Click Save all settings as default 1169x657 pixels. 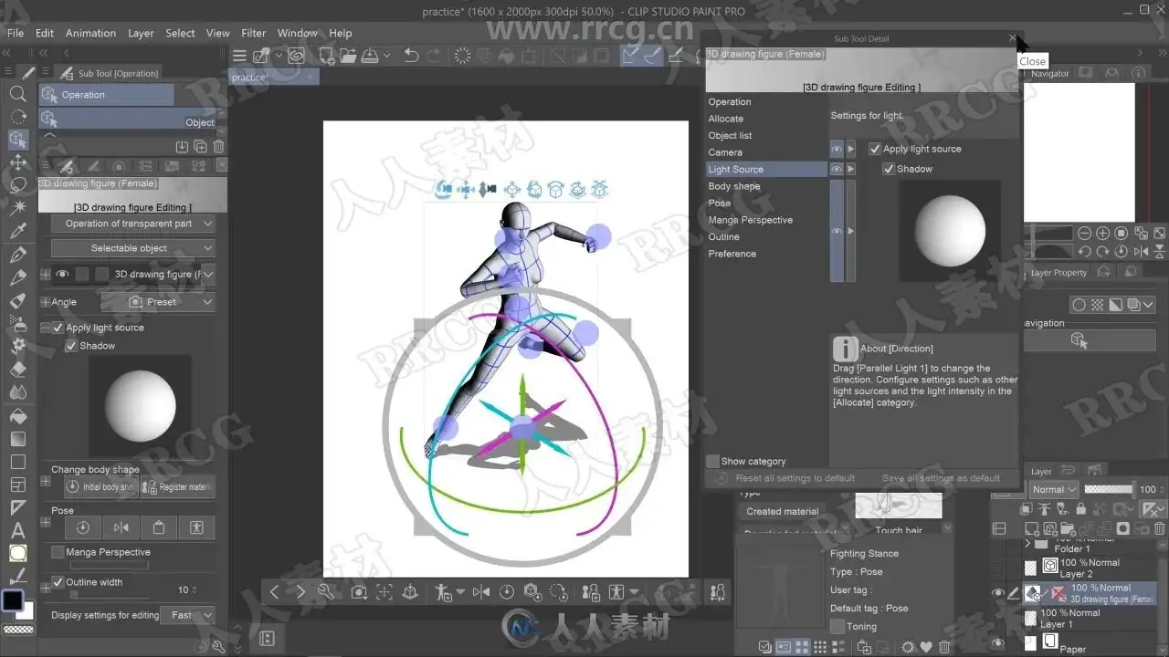coord(941,478)
